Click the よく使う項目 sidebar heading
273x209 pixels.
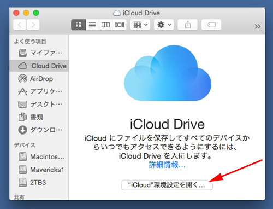tap(30, 42)
